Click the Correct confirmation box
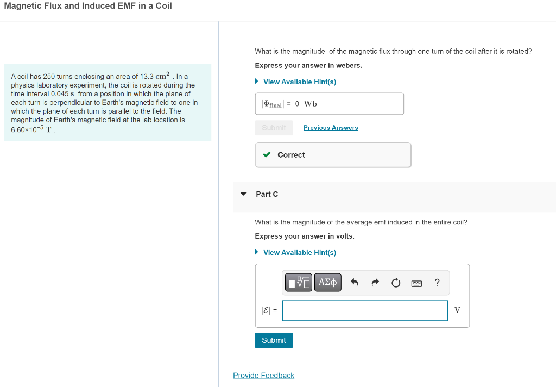This screenshot has height=387, width=556. pyautogui.click(x=333, y=154)
